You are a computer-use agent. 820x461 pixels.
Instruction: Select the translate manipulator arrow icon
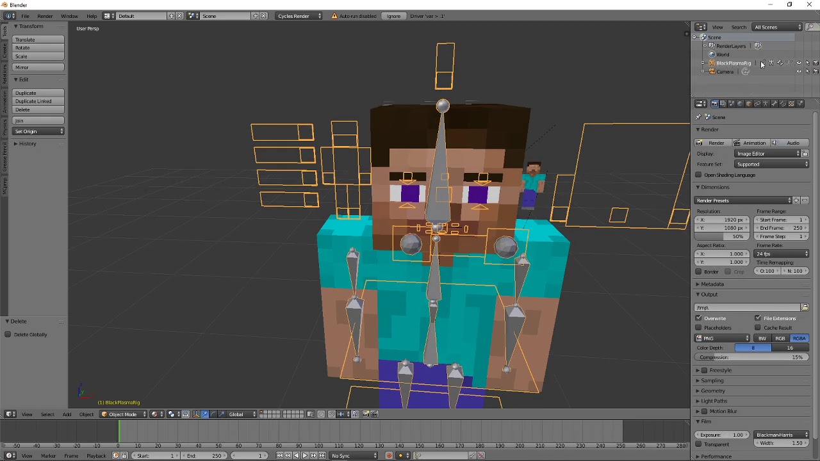point(205,414)
